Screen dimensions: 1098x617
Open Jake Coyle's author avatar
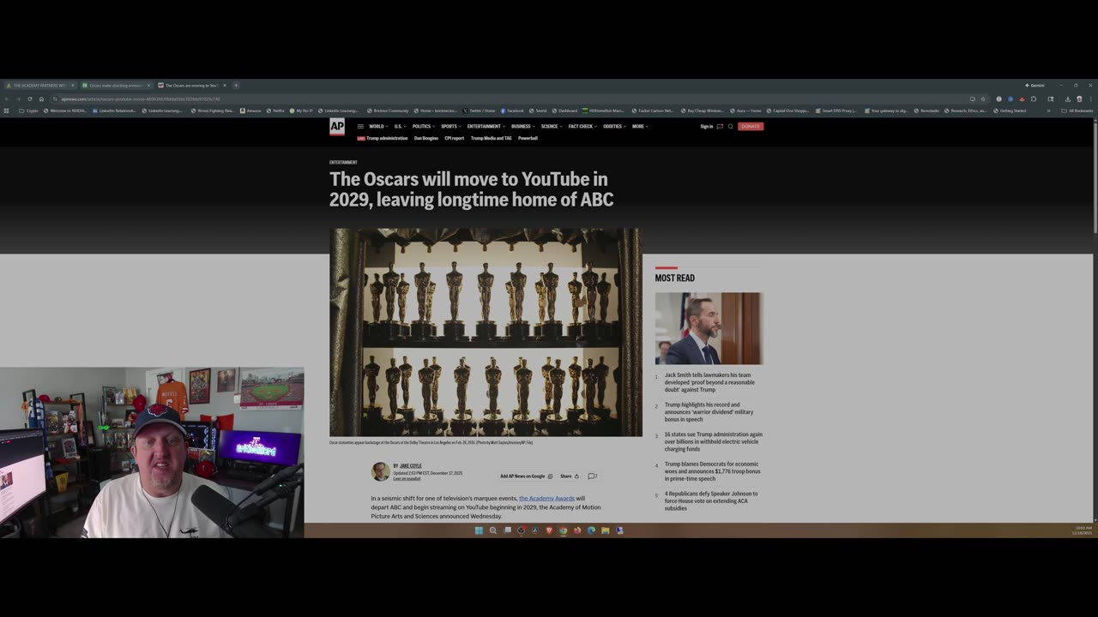[380, 471]
